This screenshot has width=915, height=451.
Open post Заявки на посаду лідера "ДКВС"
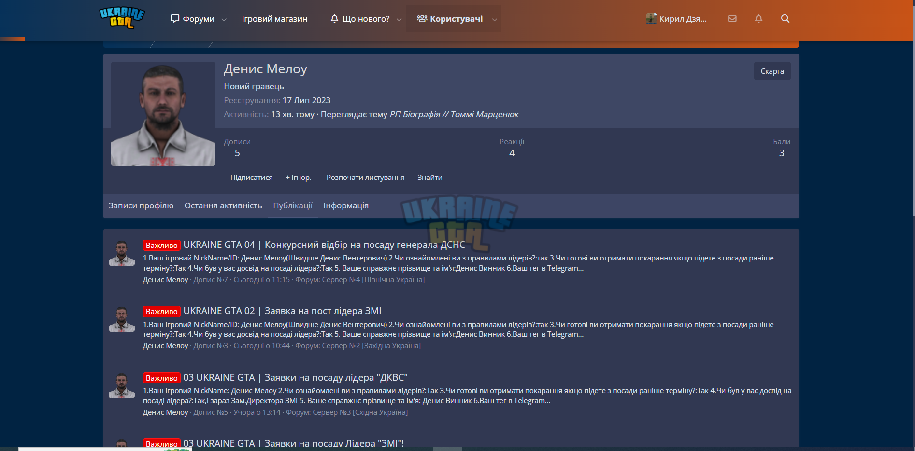tap(295, 377)
